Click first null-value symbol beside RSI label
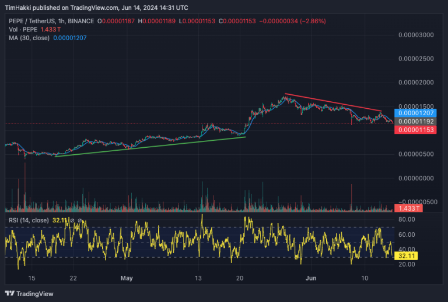Image resolution: width=448 pixels, height=302 pixels. point(72,220)
